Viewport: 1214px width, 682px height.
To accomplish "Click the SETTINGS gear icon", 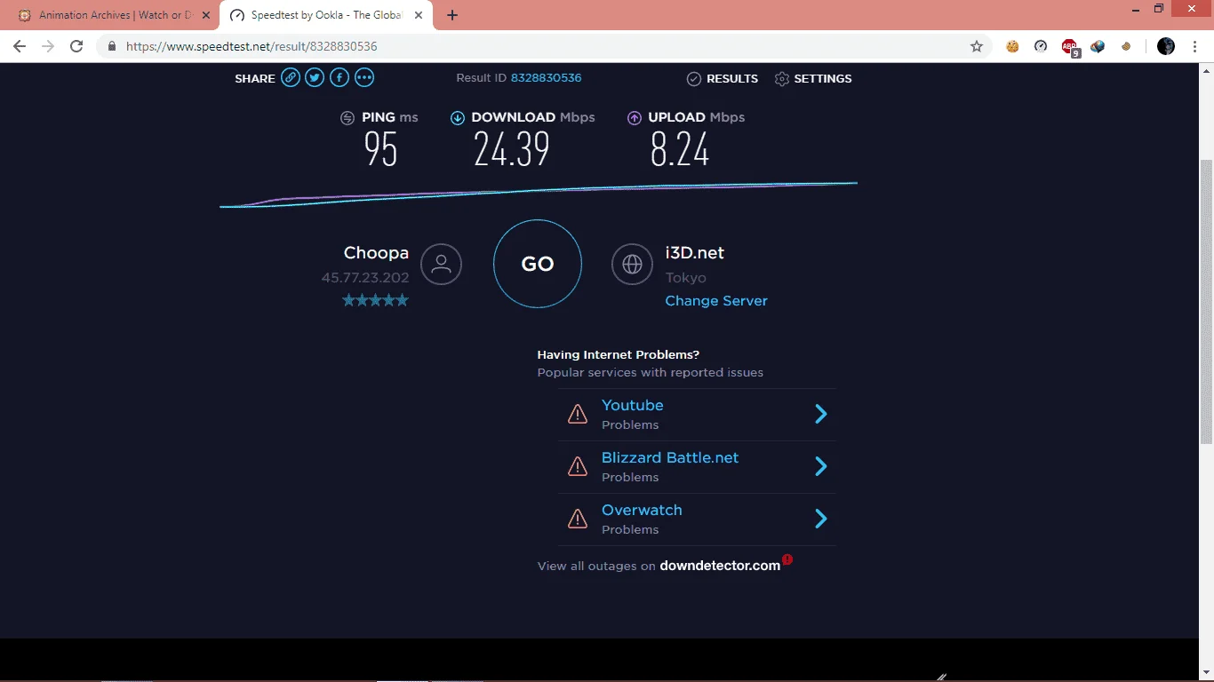I will click(x=782, y=79).
